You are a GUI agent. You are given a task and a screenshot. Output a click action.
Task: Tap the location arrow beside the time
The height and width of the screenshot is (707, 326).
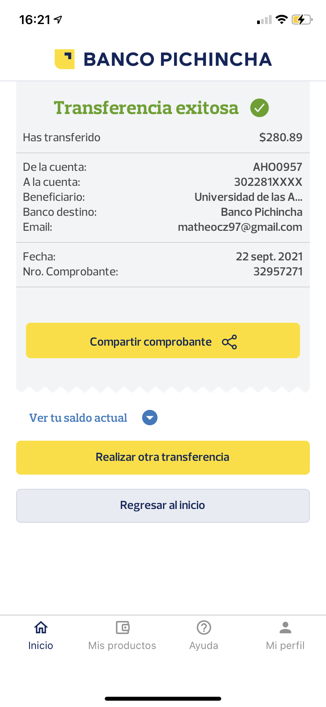click(x=58, y=19)
